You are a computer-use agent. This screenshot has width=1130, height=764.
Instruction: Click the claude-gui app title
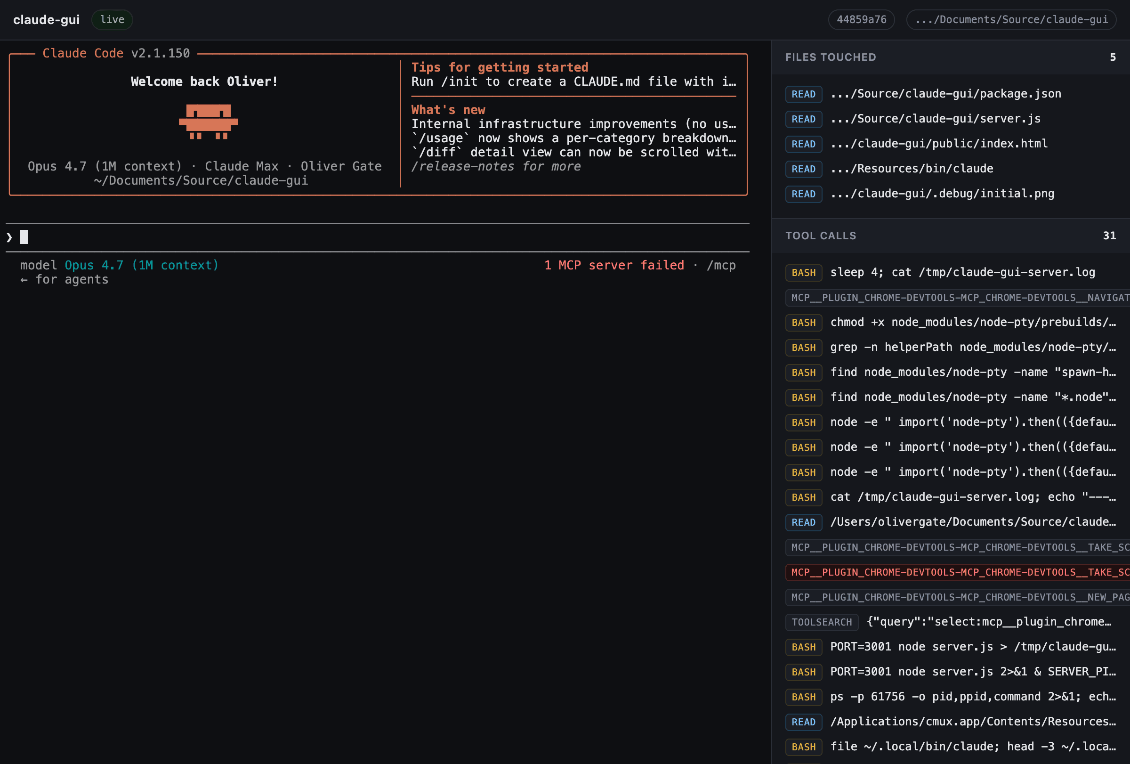click(46, 19)
